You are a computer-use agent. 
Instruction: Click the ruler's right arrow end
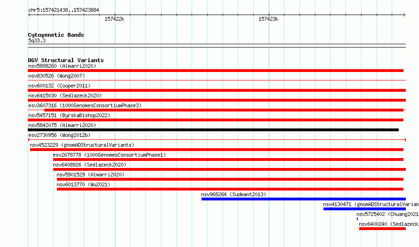click(x=404, y=15)
